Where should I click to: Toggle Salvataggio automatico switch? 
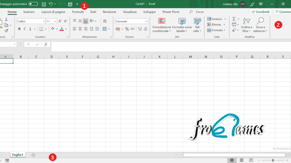33,4
